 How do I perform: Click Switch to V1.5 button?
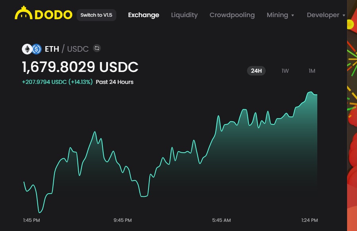pos(96,15)
